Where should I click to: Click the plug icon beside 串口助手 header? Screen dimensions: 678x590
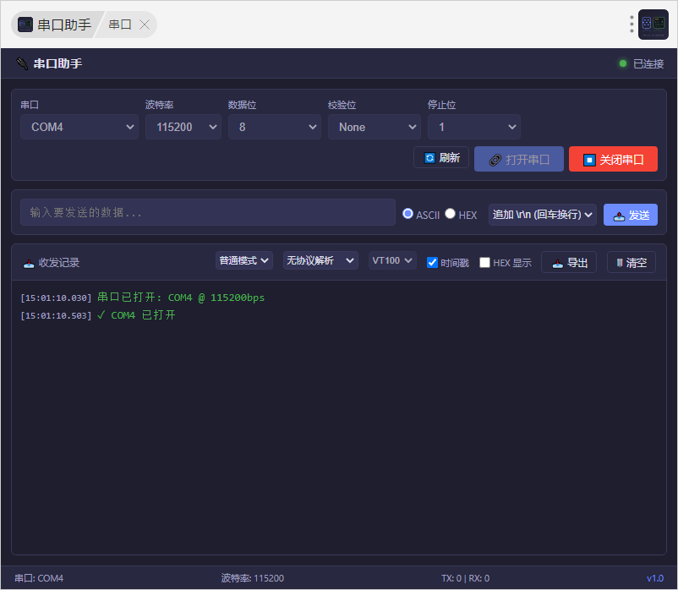22,63
